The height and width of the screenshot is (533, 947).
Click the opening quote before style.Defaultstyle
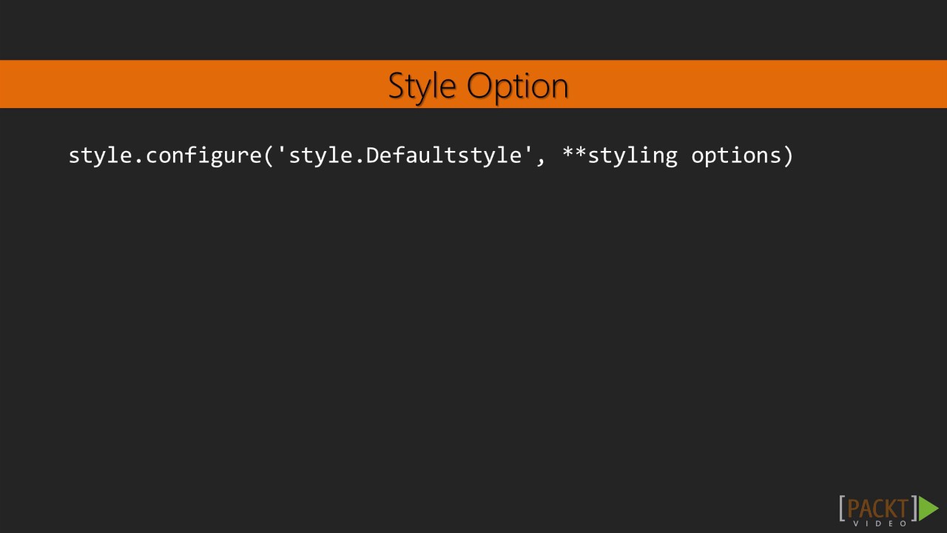[281, 150]
